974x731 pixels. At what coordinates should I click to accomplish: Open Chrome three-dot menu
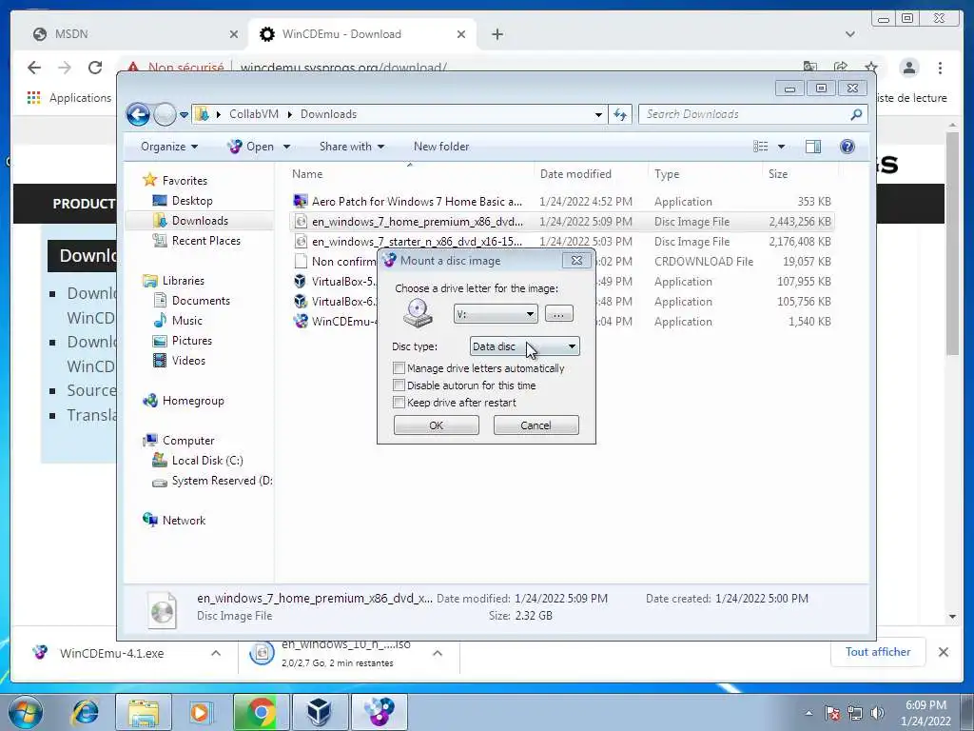click(x=940, y=68)
